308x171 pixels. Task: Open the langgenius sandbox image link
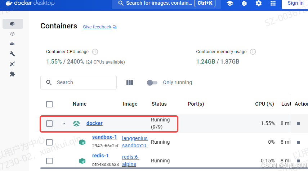pyautogui.click(x=135, y=142)
